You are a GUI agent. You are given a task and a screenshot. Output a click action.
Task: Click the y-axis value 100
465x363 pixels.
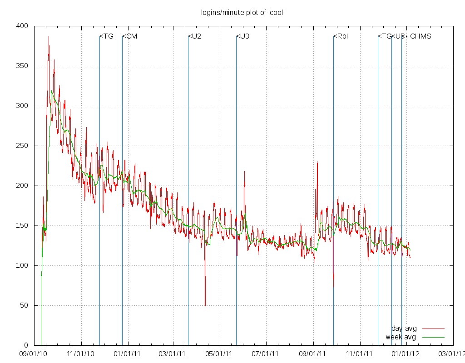22,265
